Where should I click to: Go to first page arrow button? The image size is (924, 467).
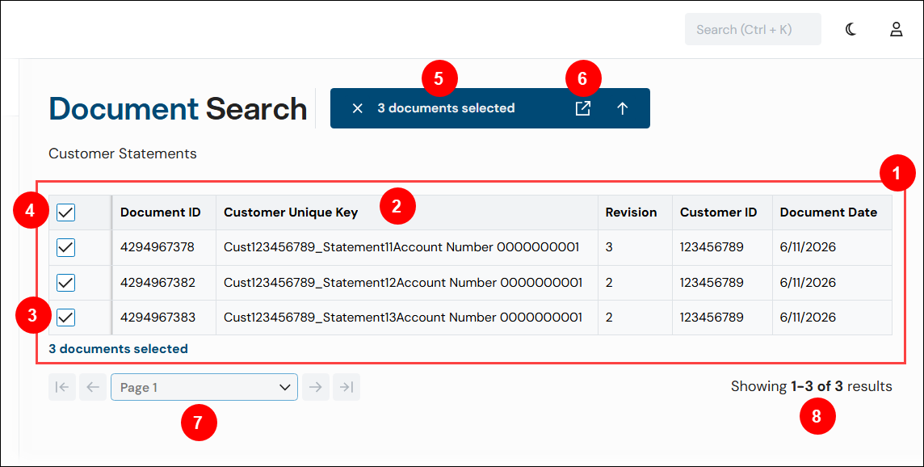[62, 387]
